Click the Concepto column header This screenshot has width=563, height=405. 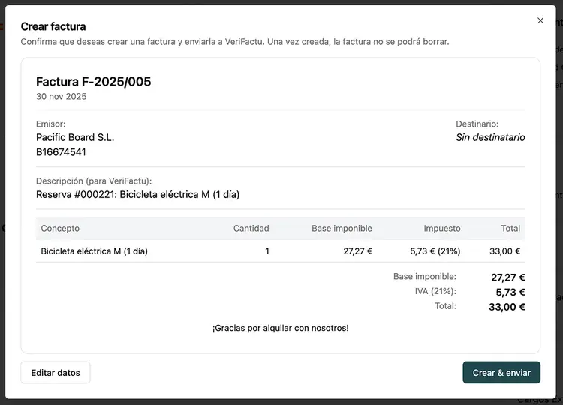60,228
